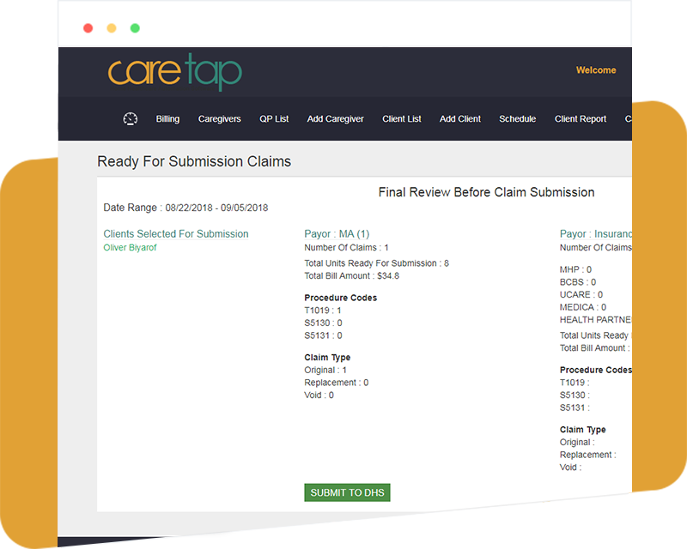Screen dimensions: 687x549
Task: Click the dashboard speedometer icon
Action: [131, 119]
